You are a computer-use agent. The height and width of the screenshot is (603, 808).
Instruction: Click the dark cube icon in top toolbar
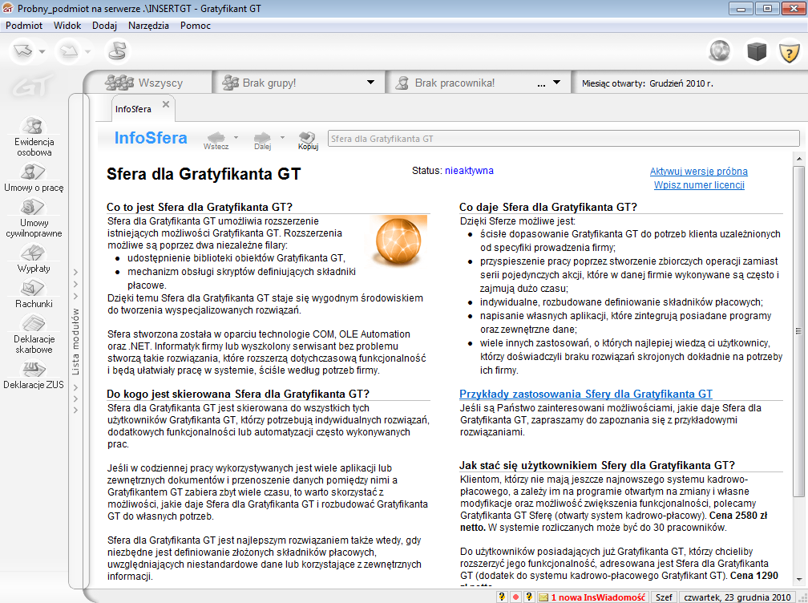click(757, 53)
